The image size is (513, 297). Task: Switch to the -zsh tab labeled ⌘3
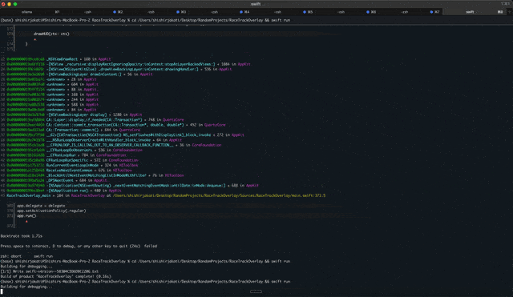pyautogui.click(x=159, y=12)
